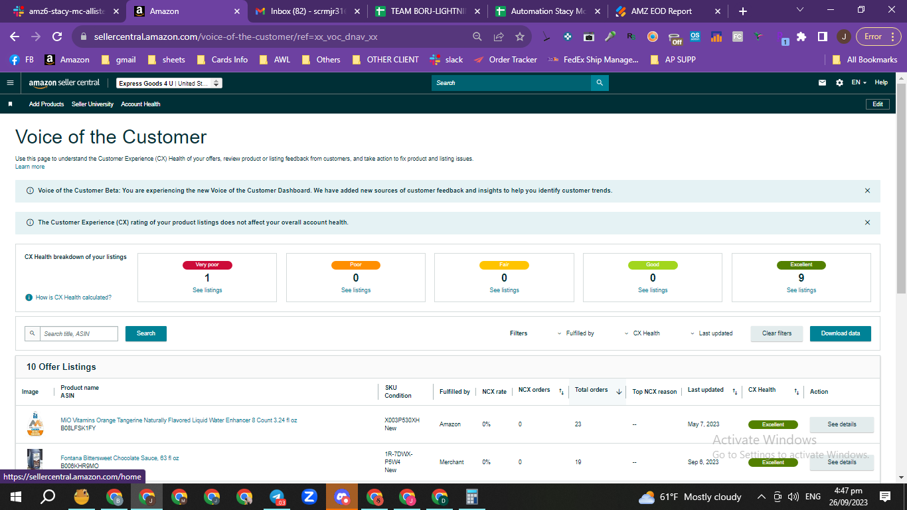Focus the top Seller Central search field
The width and height of the screenshot is (907, 510).
[511, 83]
